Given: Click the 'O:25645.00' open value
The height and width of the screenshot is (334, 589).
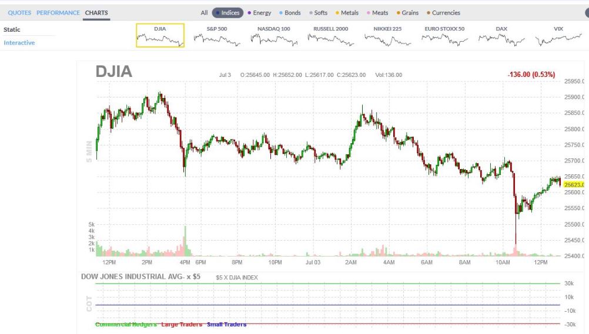Looking at the screenshot, I should pos(255,75).
